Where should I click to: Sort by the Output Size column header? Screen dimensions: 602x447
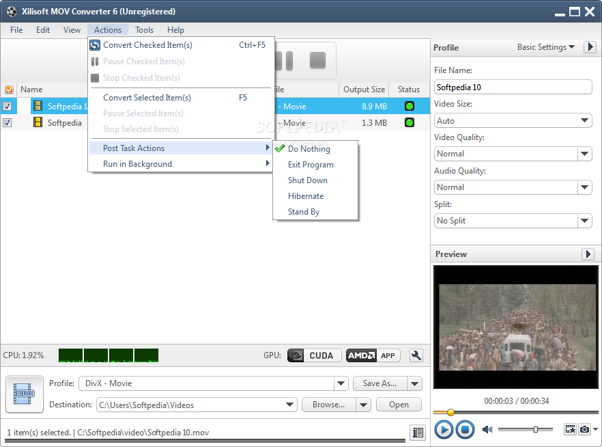pos(364,90)
